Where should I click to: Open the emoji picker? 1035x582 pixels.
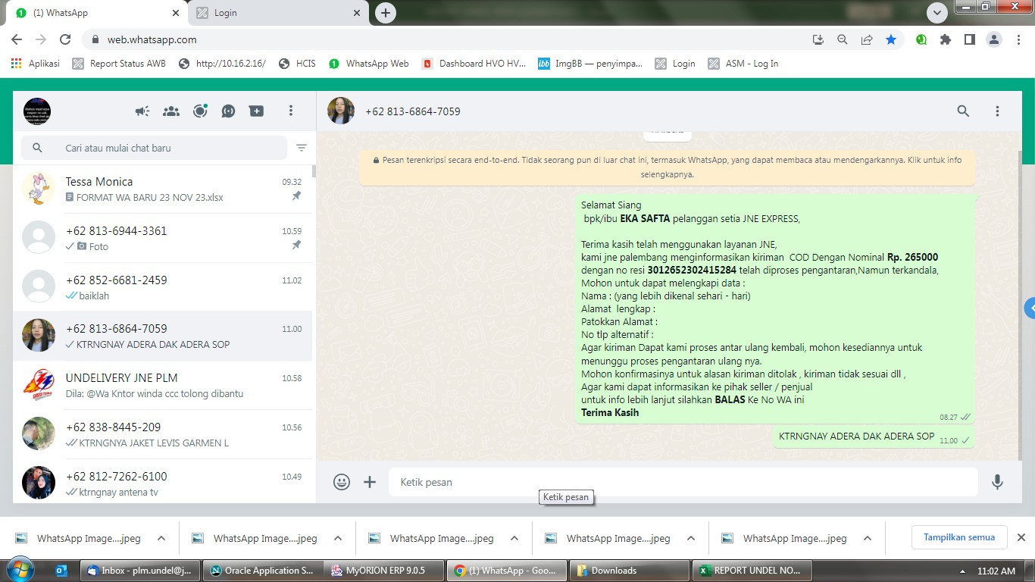coord(342,482)
